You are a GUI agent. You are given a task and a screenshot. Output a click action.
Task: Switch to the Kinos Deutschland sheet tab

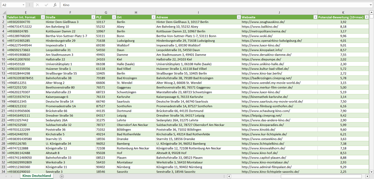[x=36, y=176]
